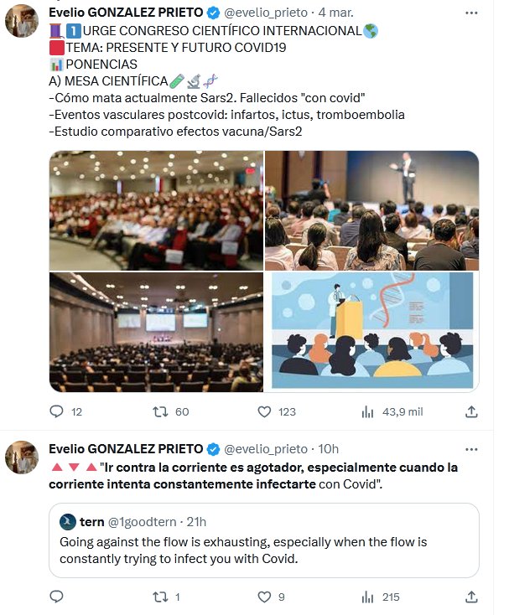
Task: Share the congress tweet
Action: [x=471, y=411]
